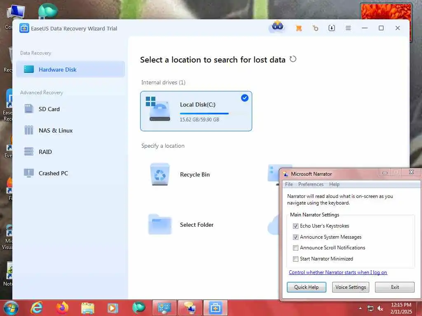Open Windows Media Player from taskbar
The image size is (422, 316).
coord(113,308)
